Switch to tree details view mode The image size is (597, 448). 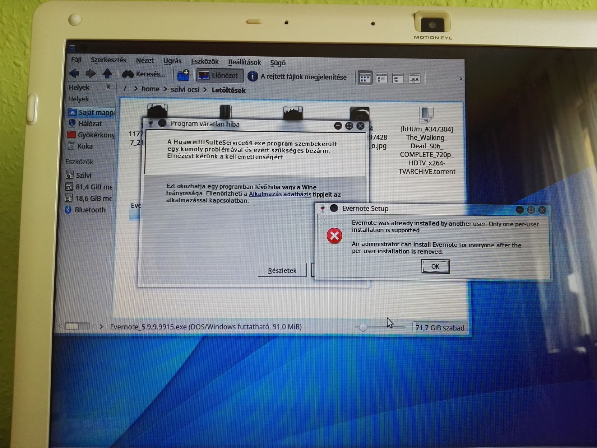click(398, 78)
